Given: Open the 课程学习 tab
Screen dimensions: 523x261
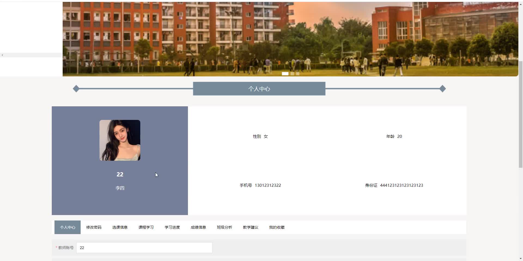Looking at the screenshot, I should pyautogui.click(x=146, y=227).
